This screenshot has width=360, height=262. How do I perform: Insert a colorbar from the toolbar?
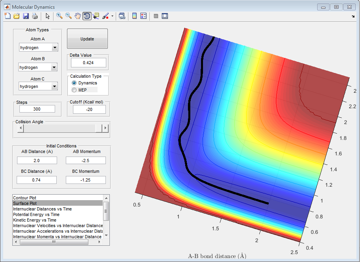coord(134,16)
